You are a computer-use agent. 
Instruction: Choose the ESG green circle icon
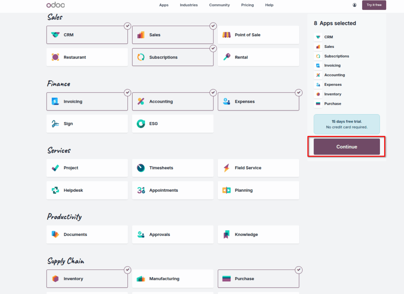pyautogui.click(x=141, y=124)
